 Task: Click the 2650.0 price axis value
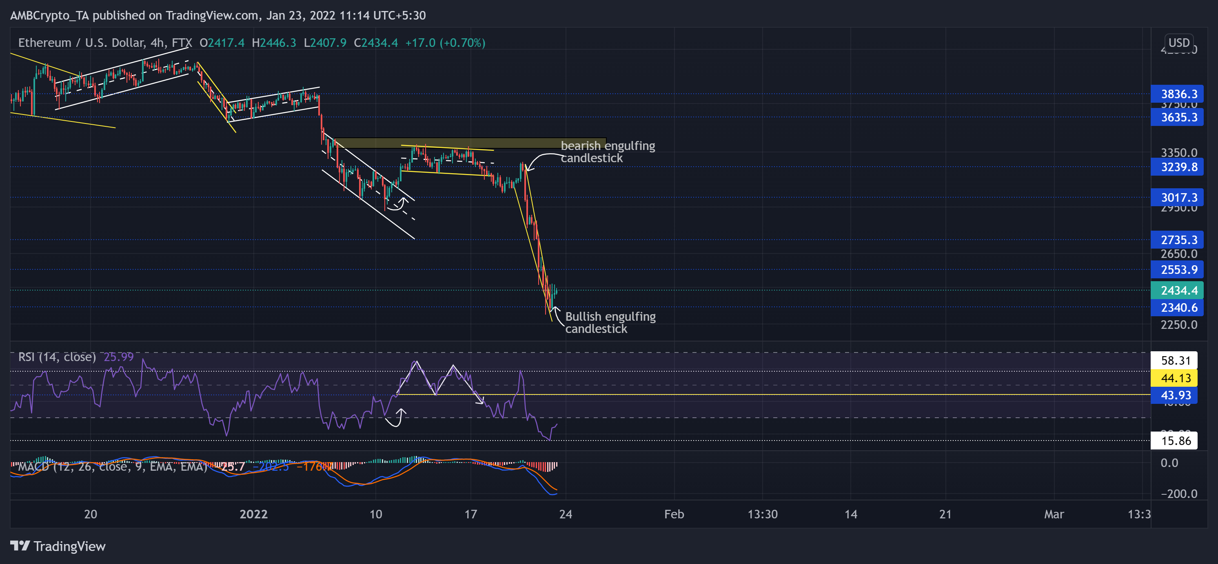(x=1179, y=253)
